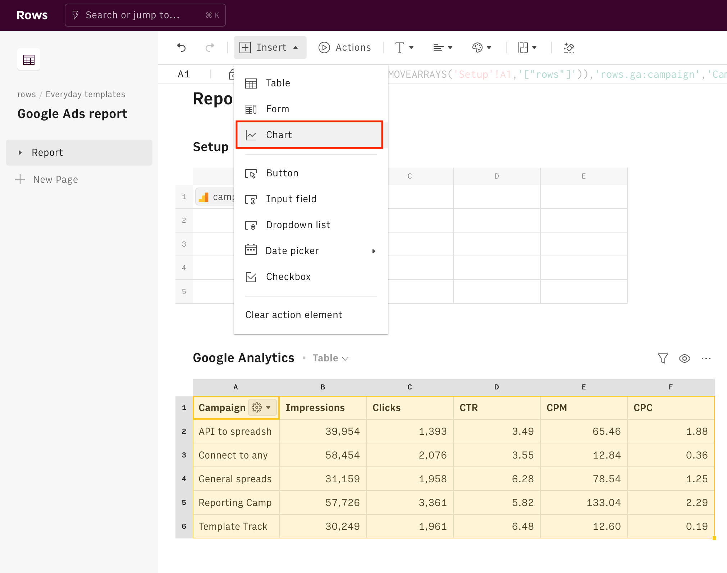Open the text alignment dropdown
Viewport: 727px width, 573px height.
pos(443,48)
